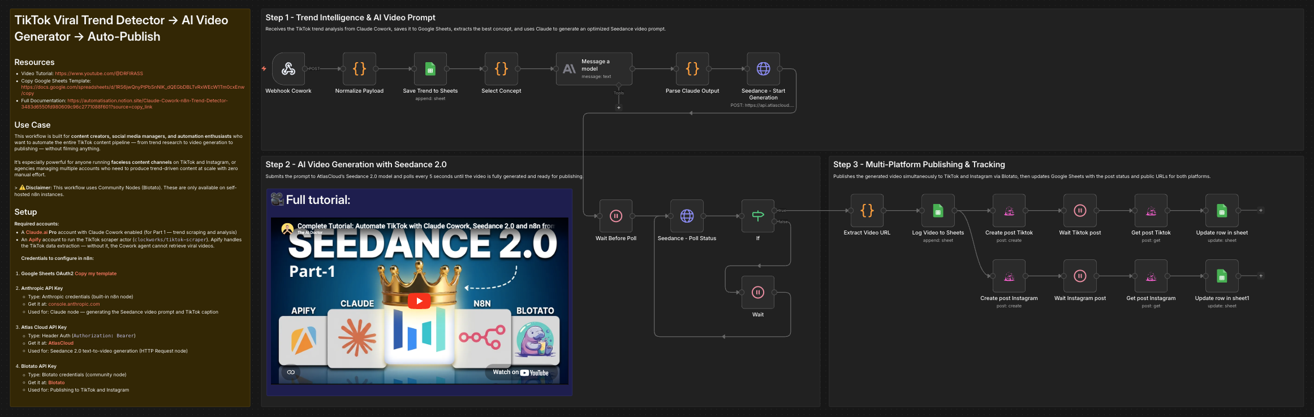Select the Get post Tiktok node
1314x417 pixels.
(x=1151, y=210)
